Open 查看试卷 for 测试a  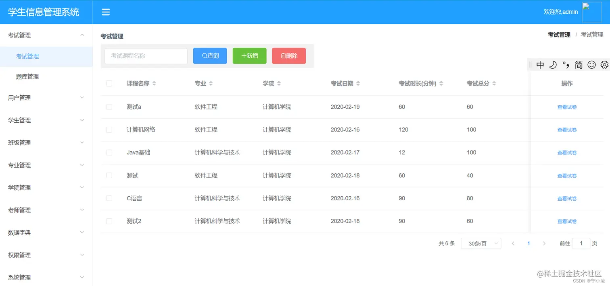click(567, 107)
